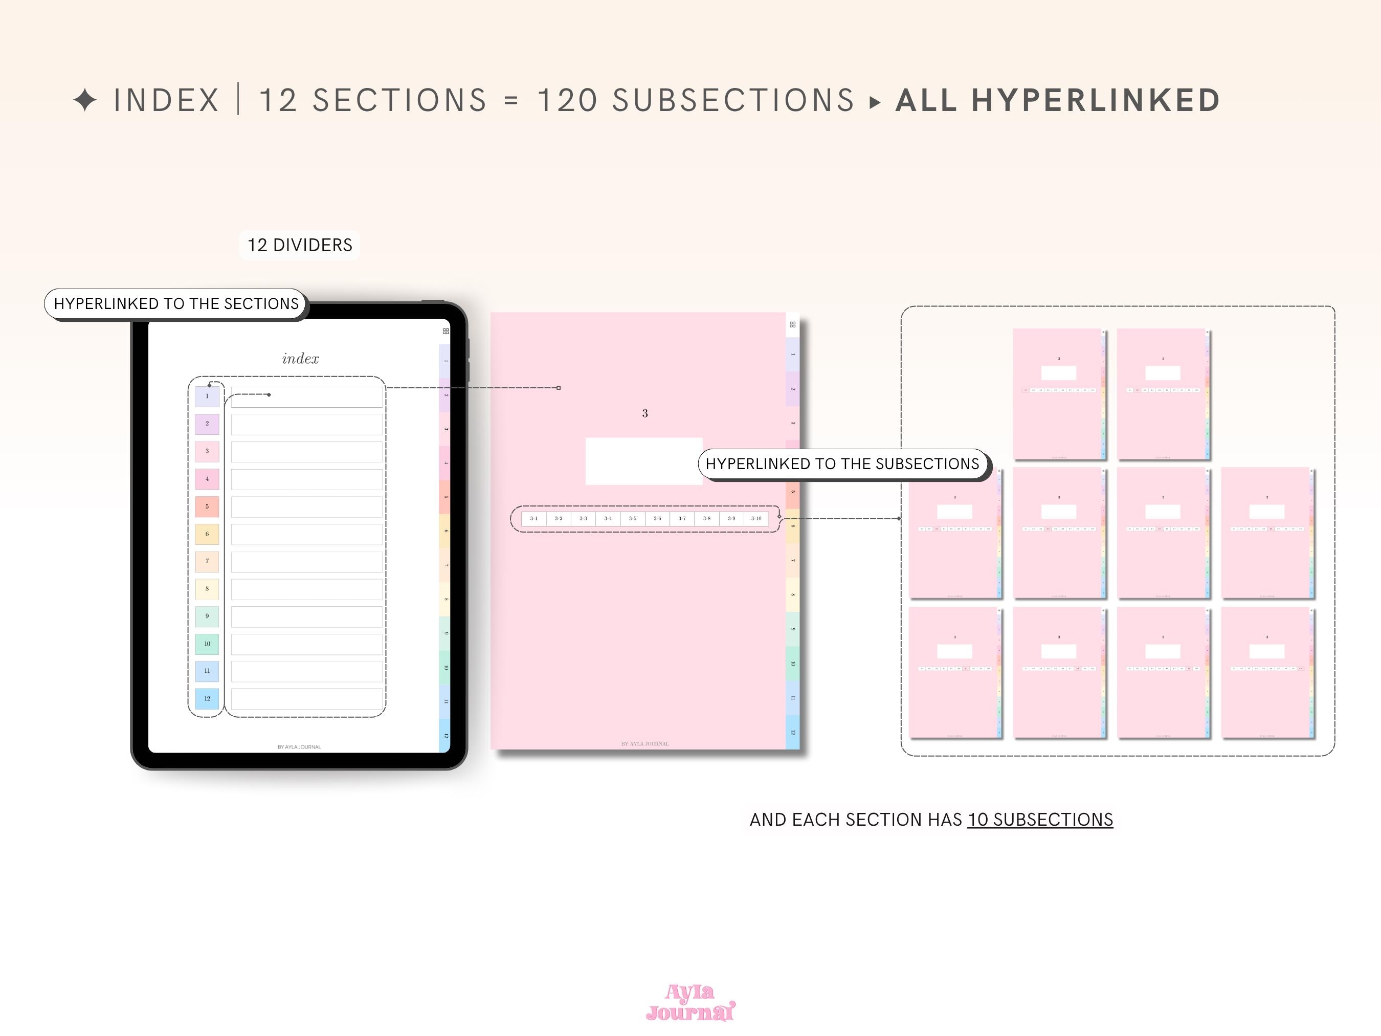Viewport: 1381px width, 1036px height.
Task: Open the top-left pink subsection page thumbnail
Action: (x=1058, y=394)
